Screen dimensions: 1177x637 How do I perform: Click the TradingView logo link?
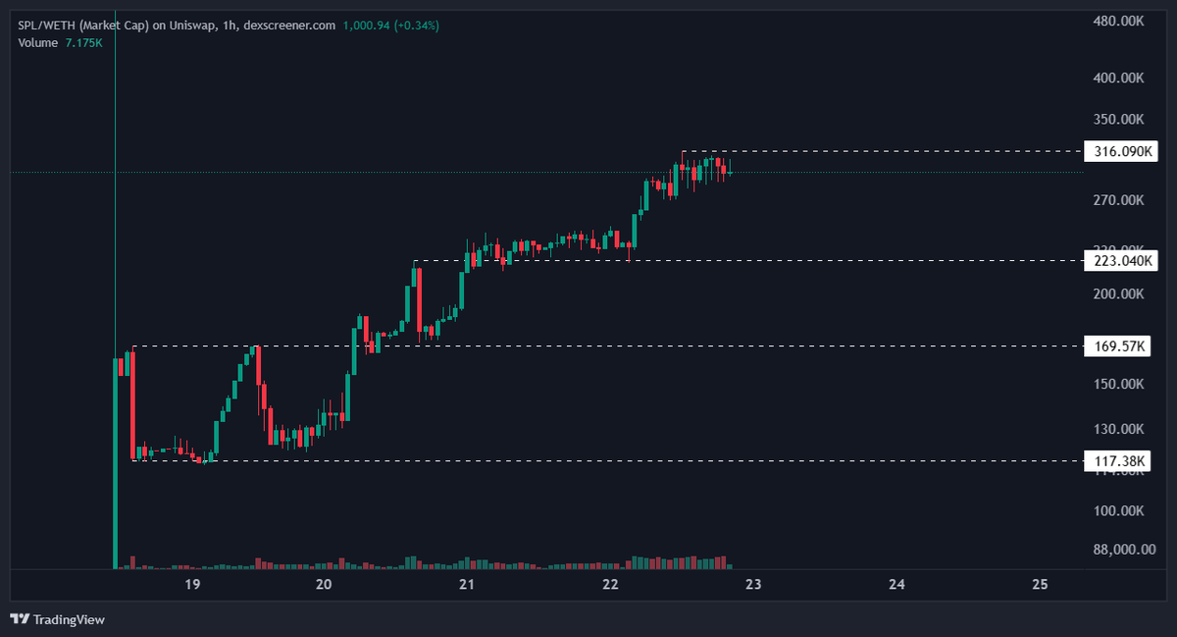click(57, 619)
